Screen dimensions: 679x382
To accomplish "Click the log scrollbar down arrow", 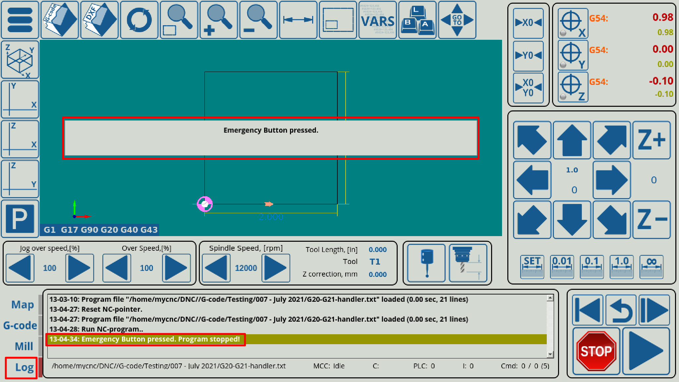I will [x=550, y=354].
